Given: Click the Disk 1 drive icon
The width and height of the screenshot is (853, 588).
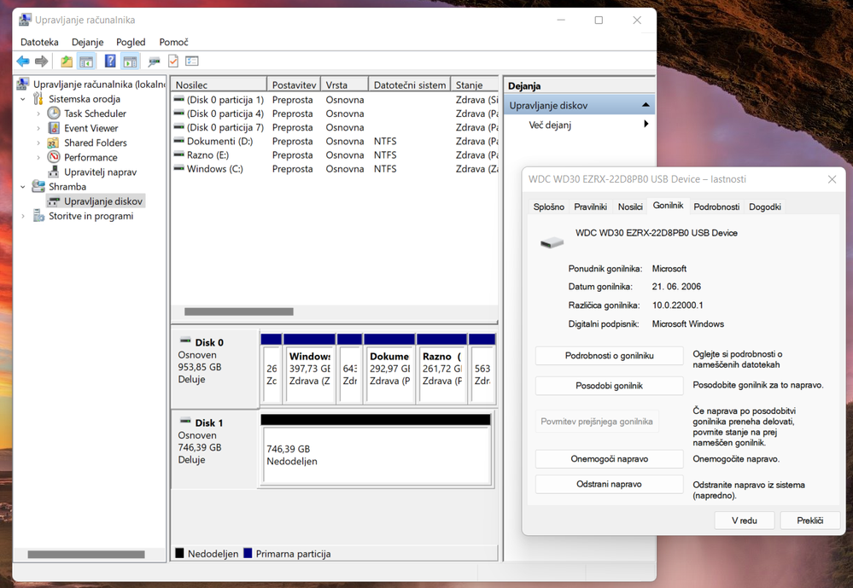Looking at the screenshot, I should click(x=185, y=422).
